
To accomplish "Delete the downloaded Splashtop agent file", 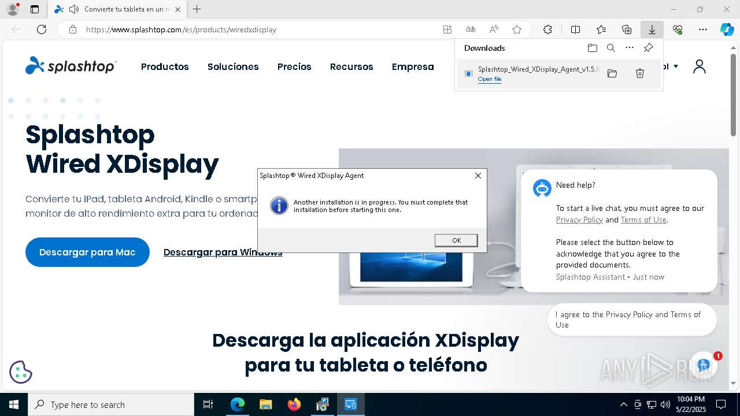I will (640, 73).
